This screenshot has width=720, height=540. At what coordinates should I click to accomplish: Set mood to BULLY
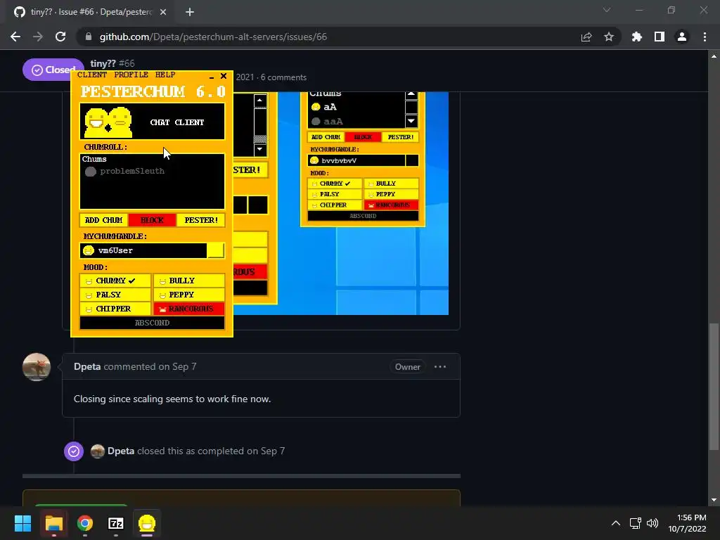(x=188, y=281)
